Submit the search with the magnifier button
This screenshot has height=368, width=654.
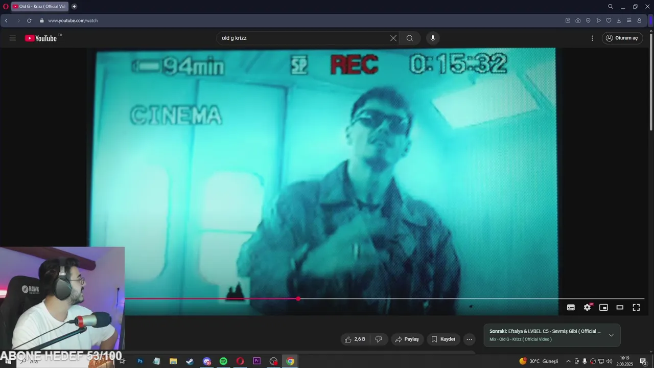coord(410,38)
